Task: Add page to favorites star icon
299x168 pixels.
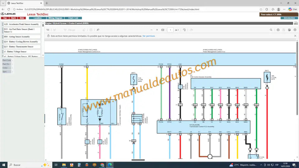Action: (261, 9)
